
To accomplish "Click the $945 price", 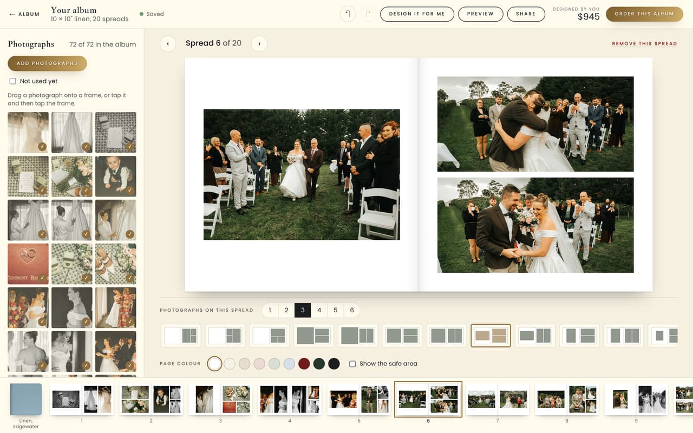I will 589,17.
